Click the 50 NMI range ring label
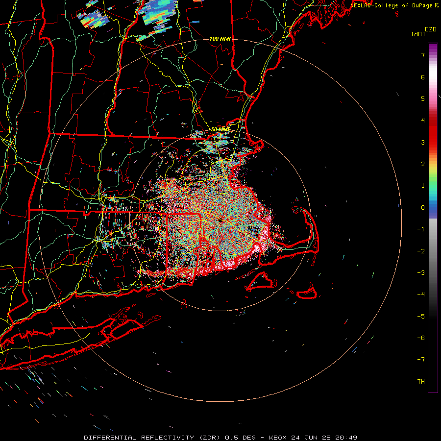Screen dimensions: 441x441 click(220, 130)
